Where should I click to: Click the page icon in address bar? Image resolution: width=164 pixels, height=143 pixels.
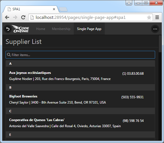[x=32, y=17]
